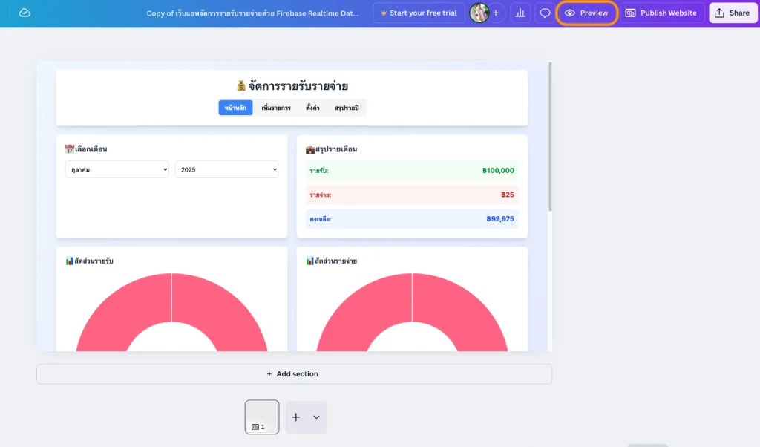The image size is (760, 447).
Task: Open the analytics bar chart icon
Action: tap(520, 13)
